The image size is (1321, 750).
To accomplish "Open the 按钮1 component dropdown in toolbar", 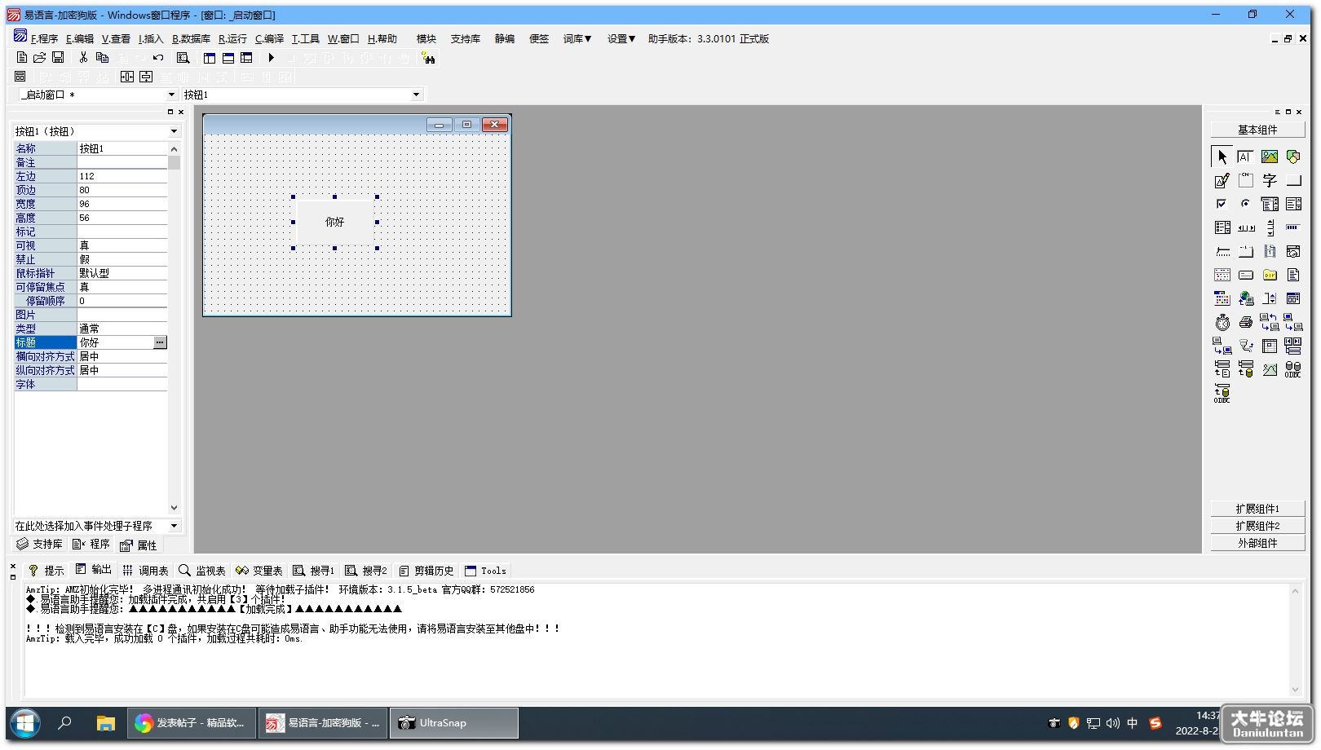I will click(416, 95).
